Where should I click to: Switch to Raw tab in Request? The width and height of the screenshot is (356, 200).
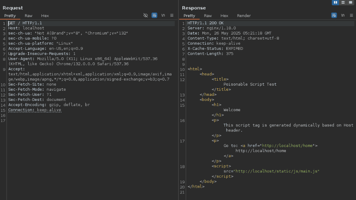[28, 16]
